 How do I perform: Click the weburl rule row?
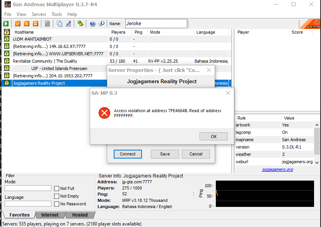tap(274, 162)
